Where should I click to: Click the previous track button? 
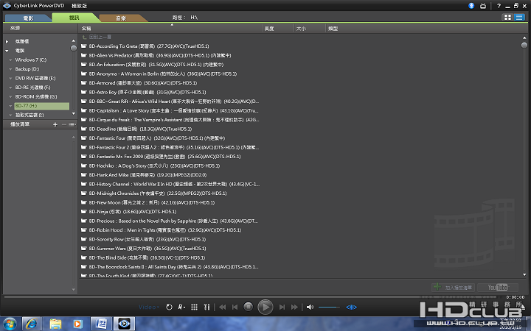coord(235,307)
